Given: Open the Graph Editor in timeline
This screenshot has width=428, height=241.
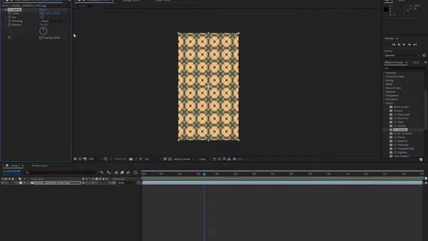Looking at the screenshot, I should (136, 173).
